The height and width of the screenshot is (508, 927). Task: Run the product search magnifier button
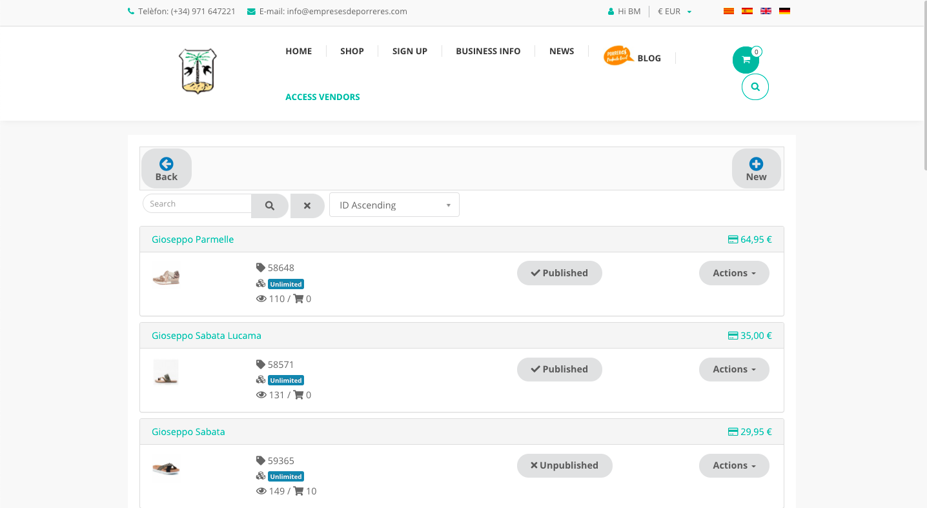270,206
